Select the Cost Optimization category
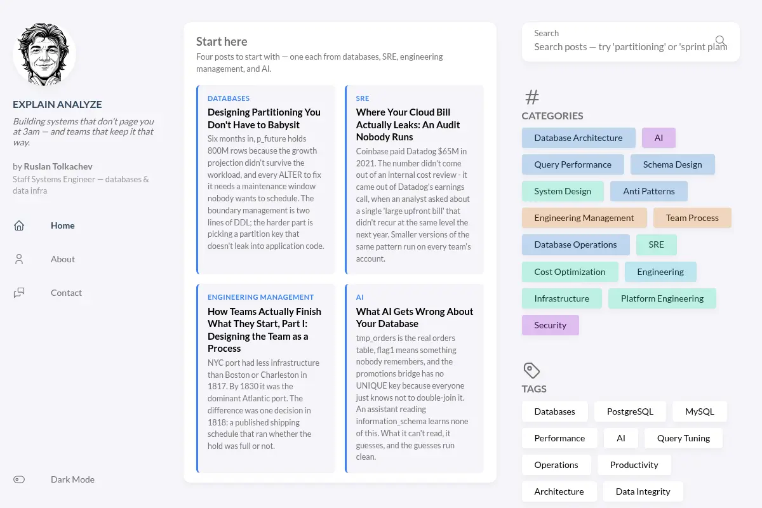The width and height of the screenshot is (762, 508). pos(570,272)
